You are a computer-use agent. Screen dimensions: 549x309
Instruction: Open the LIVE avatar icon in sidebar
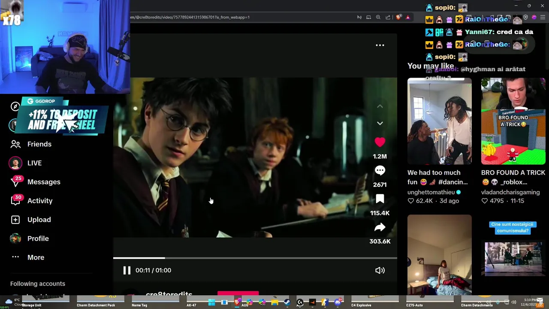pyautogui.click(x=15, y=163)
